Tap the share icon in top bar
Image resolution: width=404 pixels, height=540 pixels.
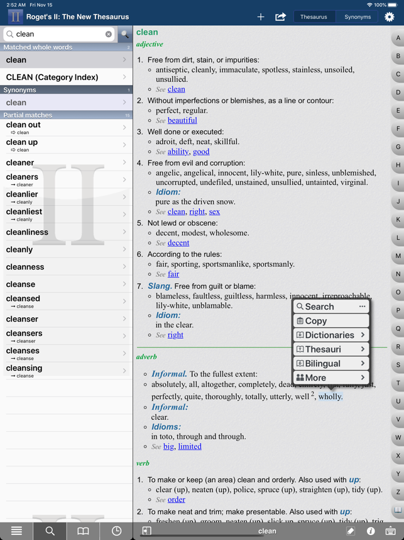(x=281, y=17)
